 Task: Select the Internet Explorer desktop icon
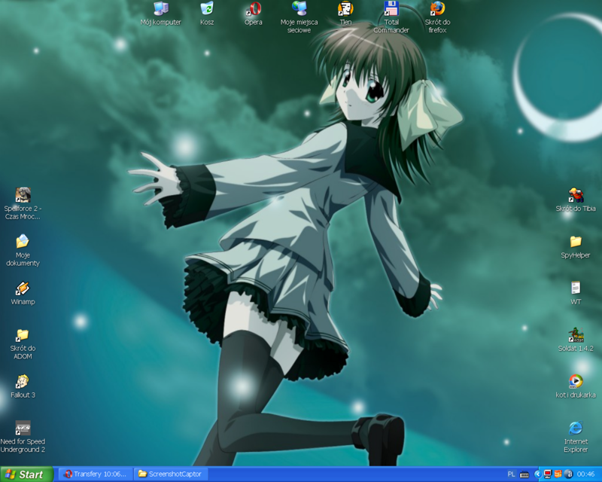[576, 437]
